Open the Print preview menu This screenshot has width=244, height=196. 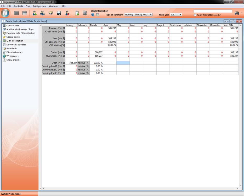pyautogui.click(x=39, y=6)
